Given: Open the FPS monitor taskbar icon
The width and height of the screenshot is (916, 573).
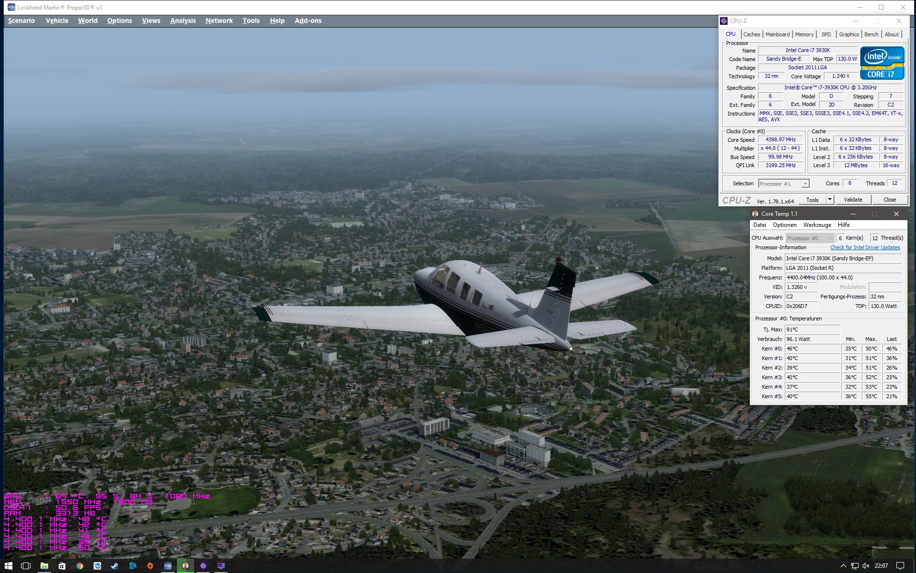Looking at the screenshot, I should pos(221,566).
